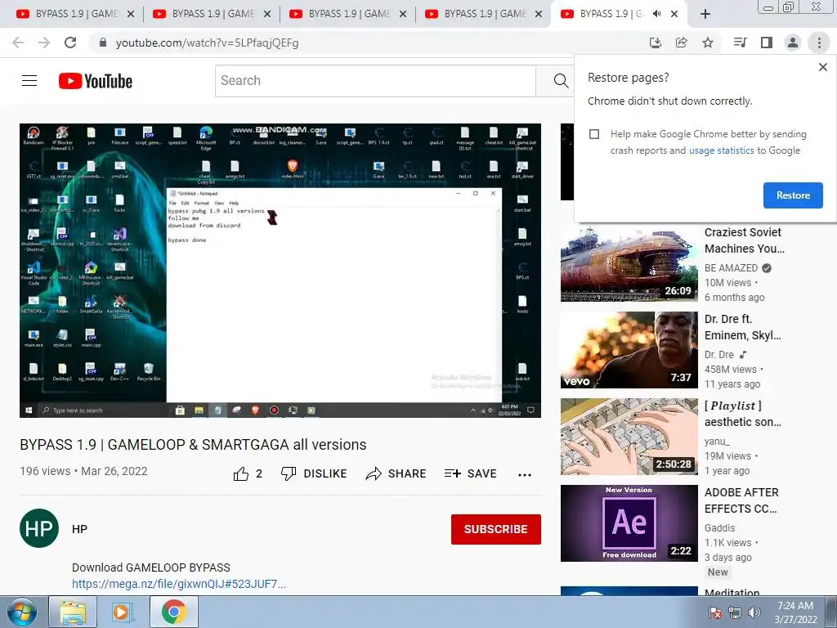Open the mega.nz download link

tap(179, 584)
